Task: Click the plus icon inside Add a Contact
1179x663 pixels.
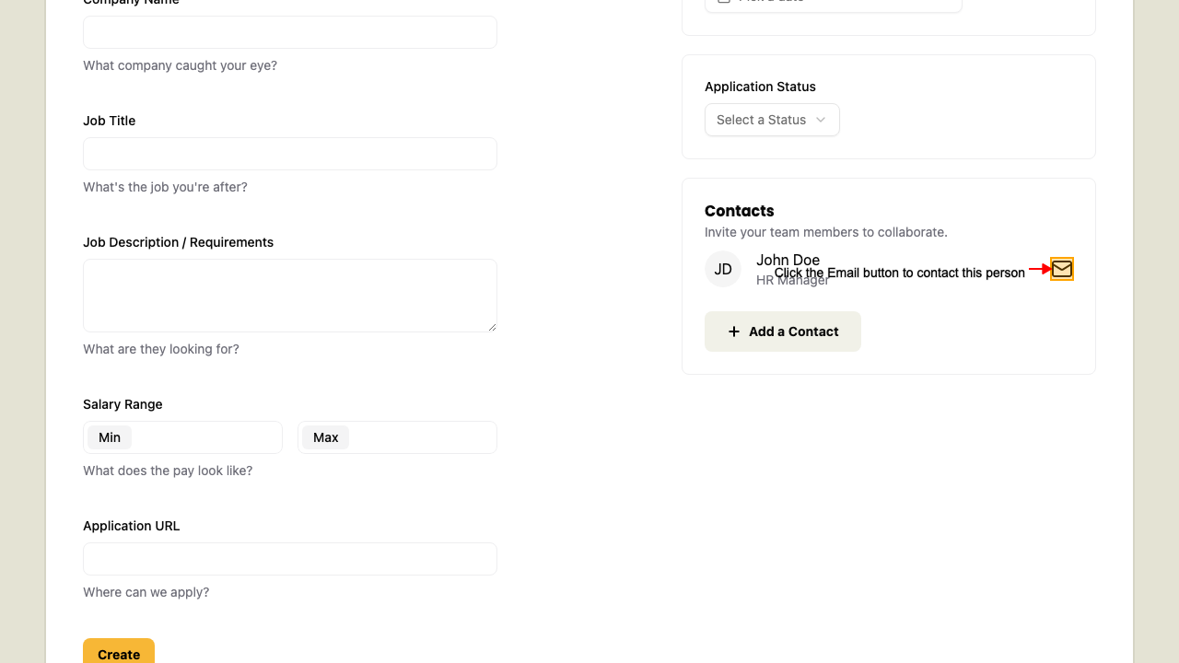Action: point(733,331)
